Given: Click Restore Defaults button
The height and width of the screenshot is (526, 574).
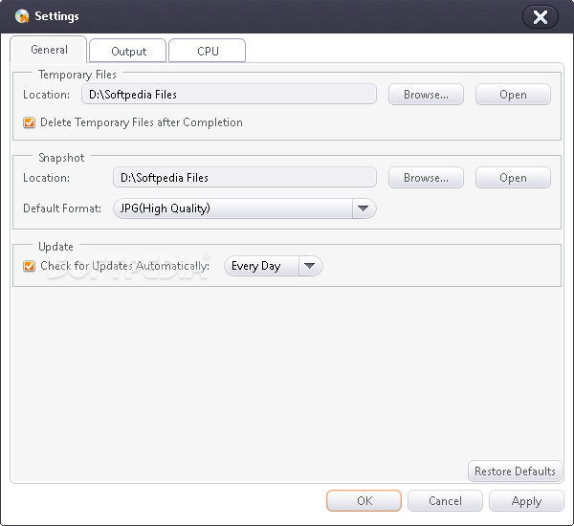Looking at the screenshot, I should click(515, 471).
